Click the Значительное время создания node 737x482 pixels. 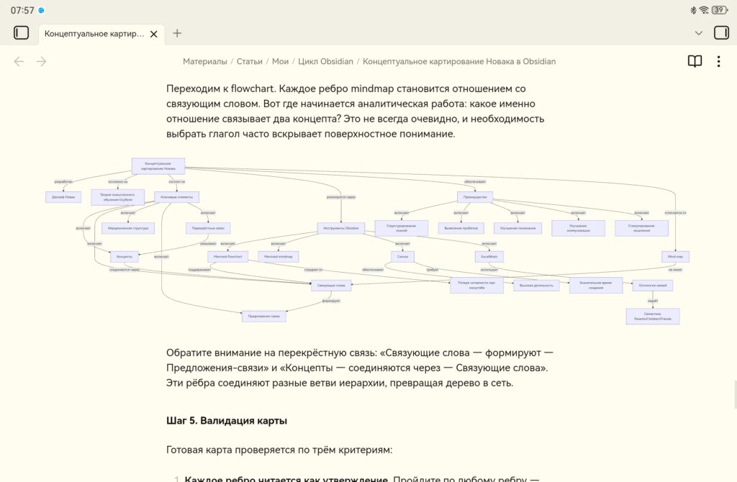coord(596,285)
